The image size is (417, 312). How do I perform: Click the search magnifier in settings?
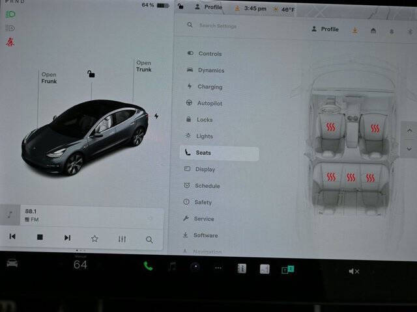[x=190, y=25]
